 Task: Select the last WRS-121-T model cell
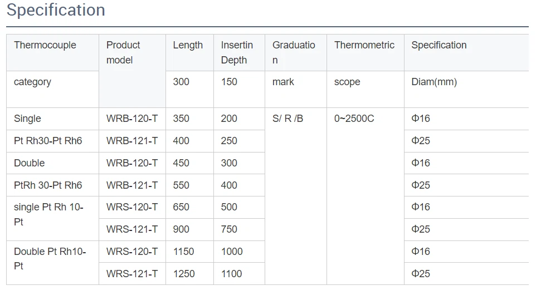[132, 274]
